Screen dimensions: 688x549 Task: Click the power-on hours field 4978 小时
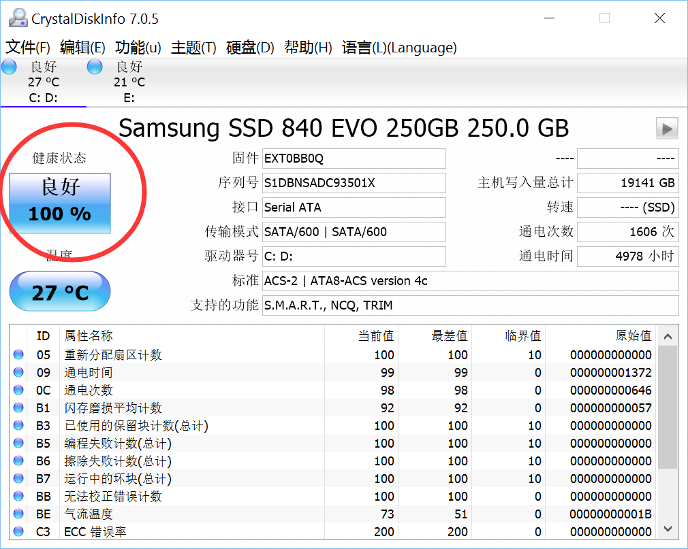(x=628, y=256)
